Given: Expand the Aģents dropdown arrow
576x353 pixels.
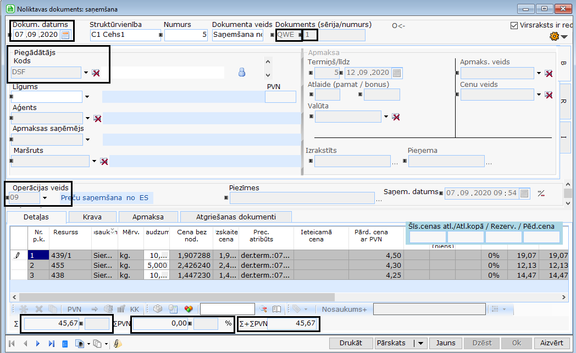Looking at the screenshot, I should pos(87,118).
